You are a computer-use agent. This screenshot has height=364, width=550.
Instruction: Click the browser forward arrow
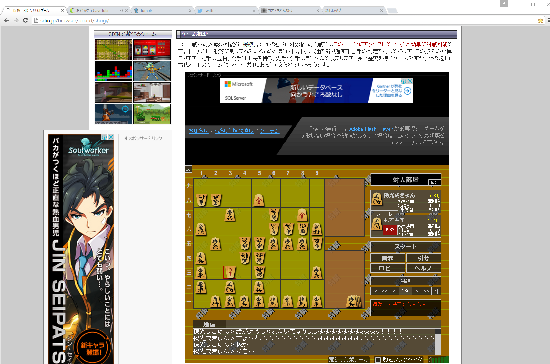coord(16,20)
